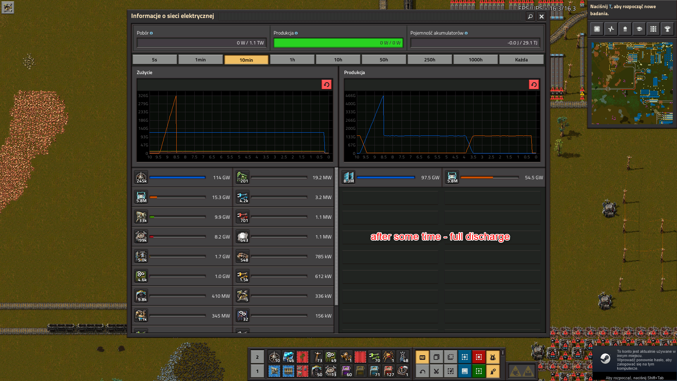This screenshot has width=677, height=381.
Task: Toggle the exoskeleton shortcut button
Action: [493, 371]
